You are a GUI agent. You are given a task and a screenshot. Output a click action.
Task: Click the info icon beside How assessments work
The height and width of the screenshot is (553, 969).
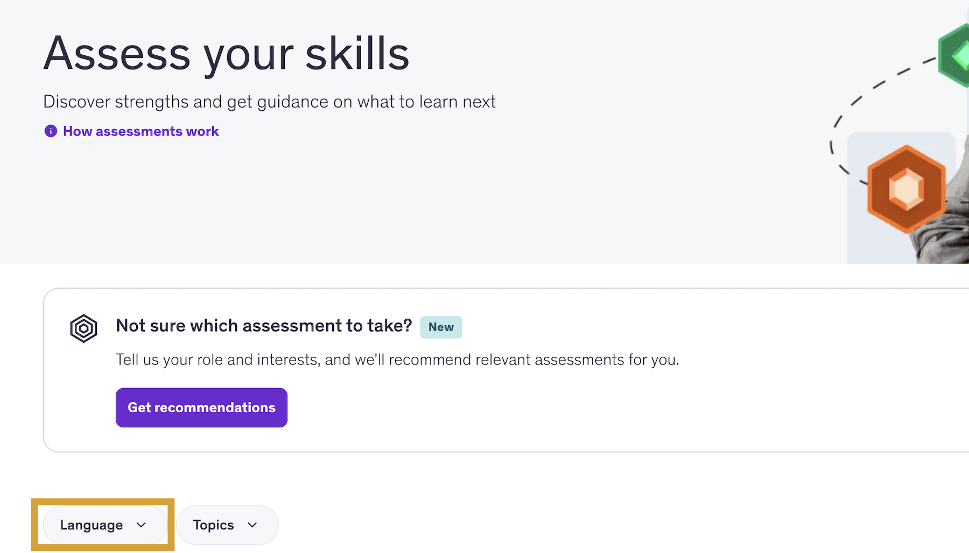51,131
